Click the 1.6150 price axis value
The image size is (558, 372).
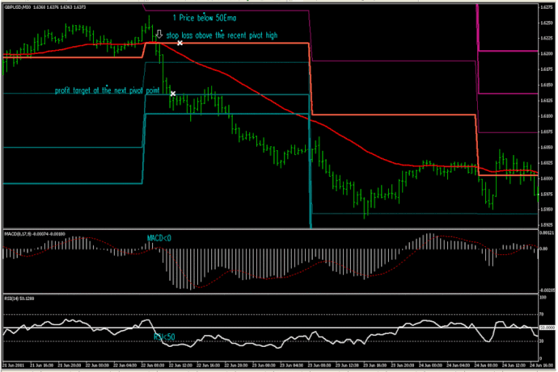(x=546, y=85)
